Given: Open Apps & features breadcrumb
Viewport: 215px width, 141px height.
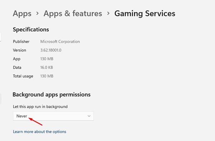Looking at the screenshot, I should [x=73, y=13].
